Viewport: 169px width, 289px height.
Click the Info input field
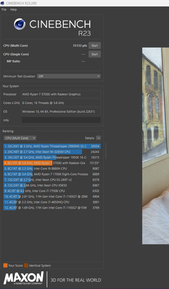point(61,120)
